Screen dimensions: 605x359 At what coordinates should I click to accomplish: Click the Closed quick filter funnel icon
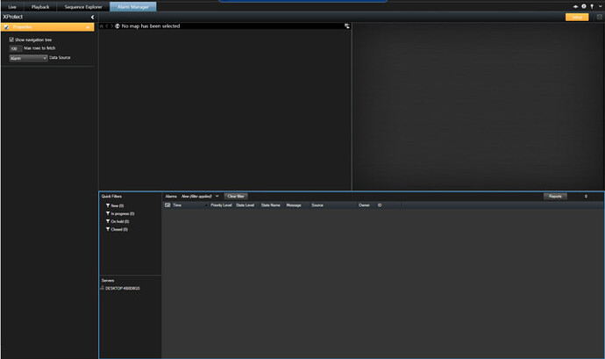coord(107,229)
